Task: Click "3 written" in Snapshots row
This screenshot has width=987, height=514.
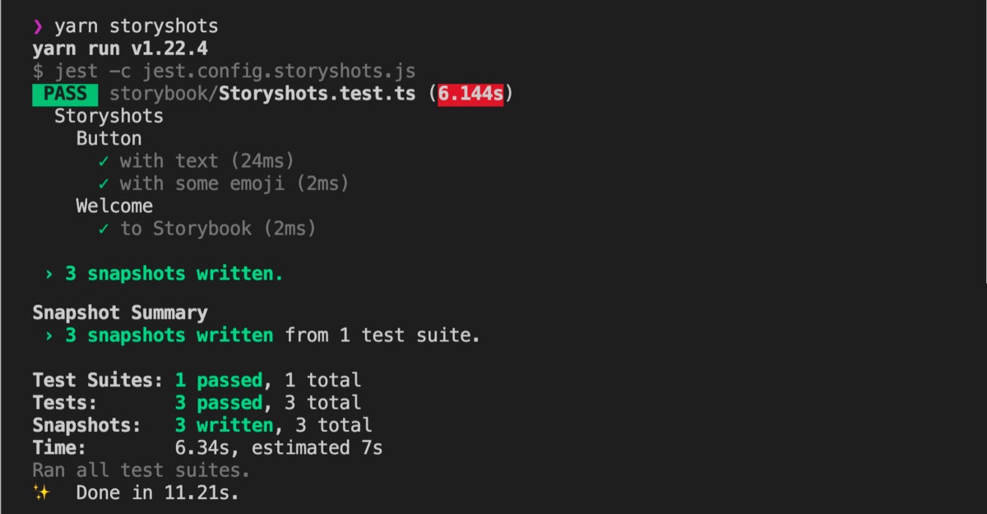Action: [224, 426]
